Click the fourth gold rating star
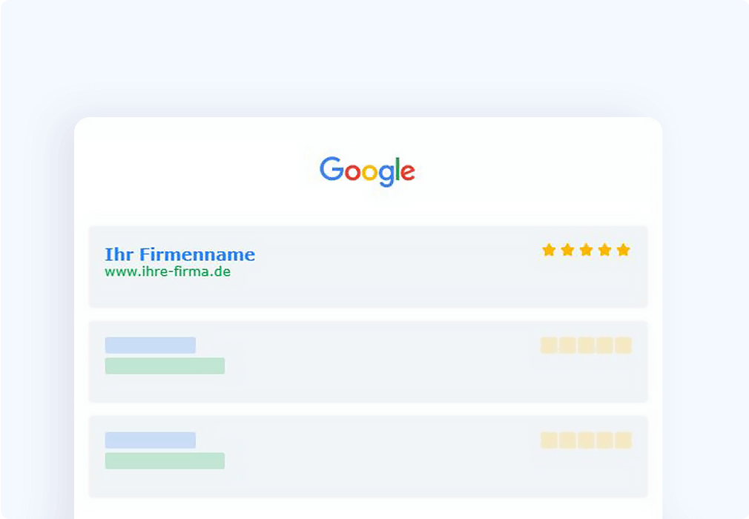 point(604,250)
